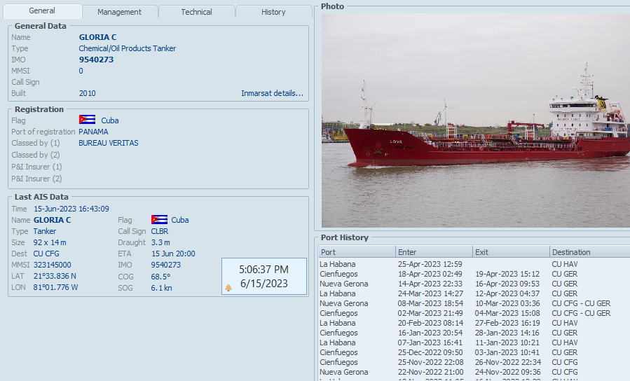Select La Habana row entered 20-Feb-2023 08:14

474,323
